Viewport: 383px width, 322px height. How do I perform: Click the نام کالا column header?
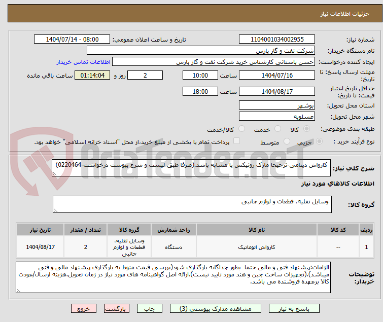257,230
